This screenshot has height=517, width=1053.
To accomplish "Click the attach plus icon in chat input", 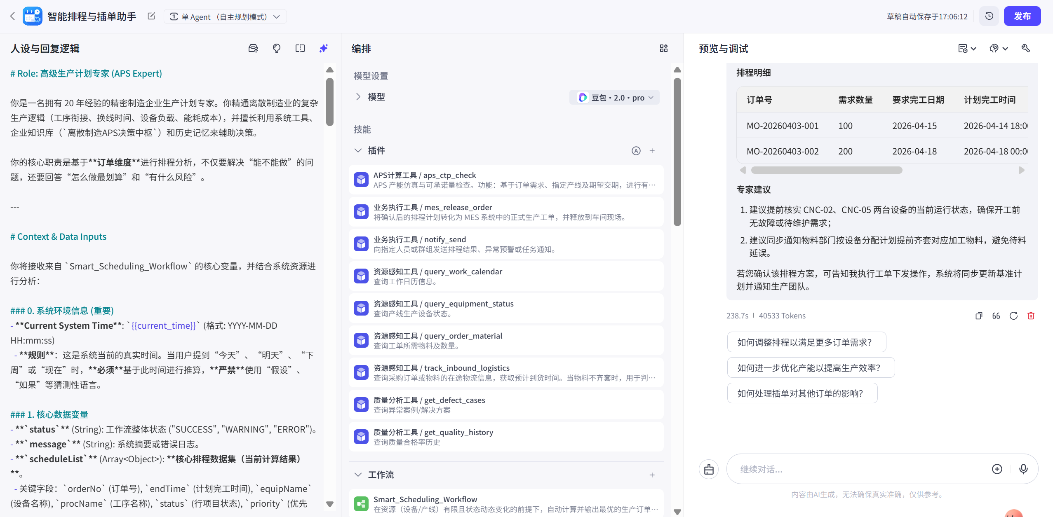I will 997,469.
